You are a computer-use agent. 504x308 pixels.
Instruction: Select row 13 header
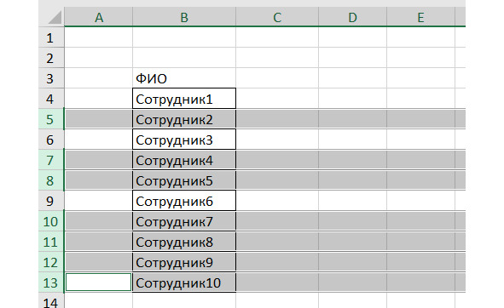point(51,282)
